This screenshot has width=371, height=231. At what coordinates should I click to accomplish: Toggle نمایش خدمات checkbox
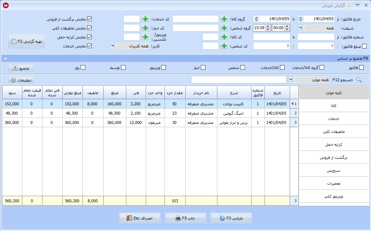[x=90, y=46]
